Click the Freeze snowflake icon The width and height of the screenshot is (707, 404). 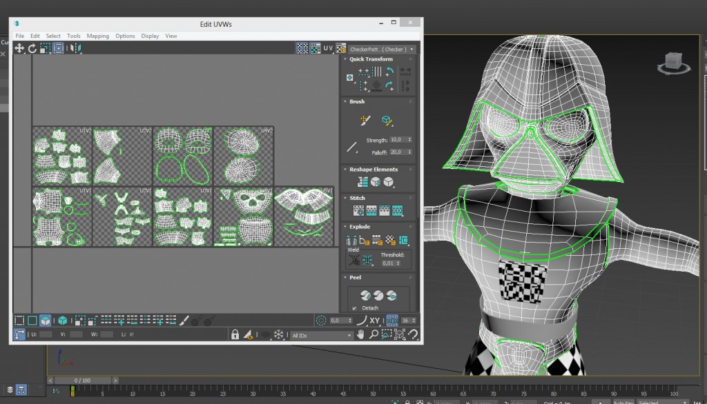point(279,335)
